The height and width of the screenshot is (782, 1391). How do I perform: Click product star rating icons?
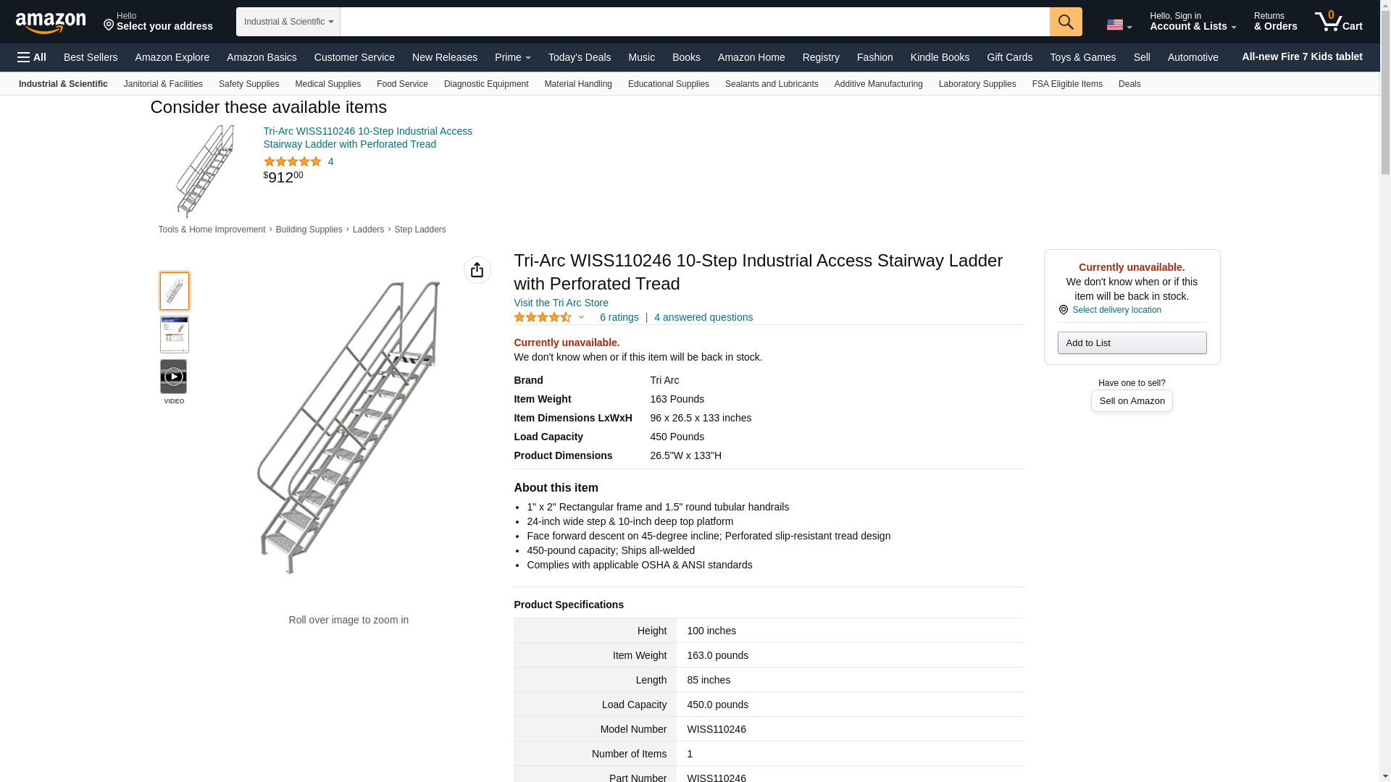(x=543, y=317)
